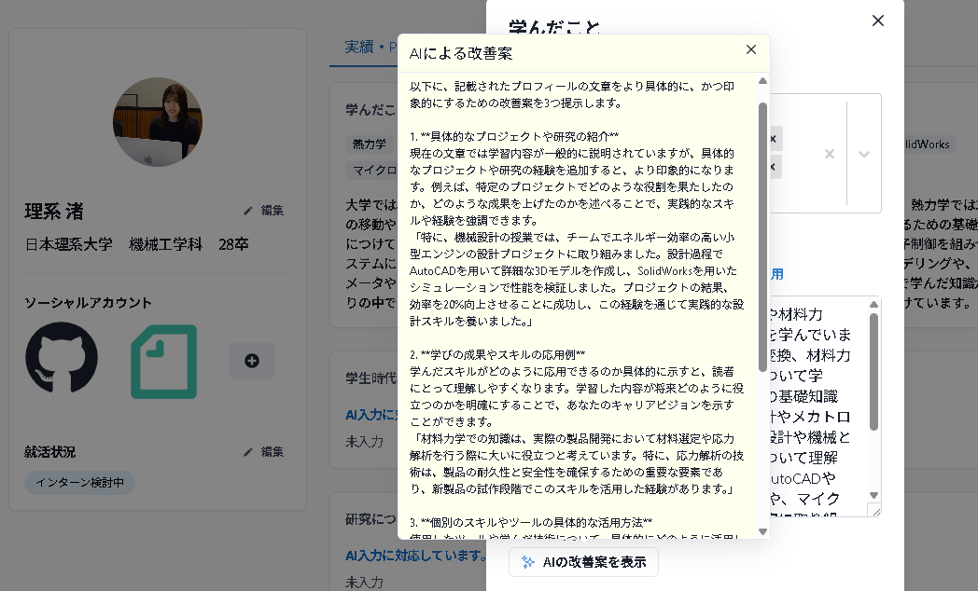The image size is (978, 591).
Task: Click the AI popup scrollbar thumb
Action: pyautogui.click(x=762, y=237)
